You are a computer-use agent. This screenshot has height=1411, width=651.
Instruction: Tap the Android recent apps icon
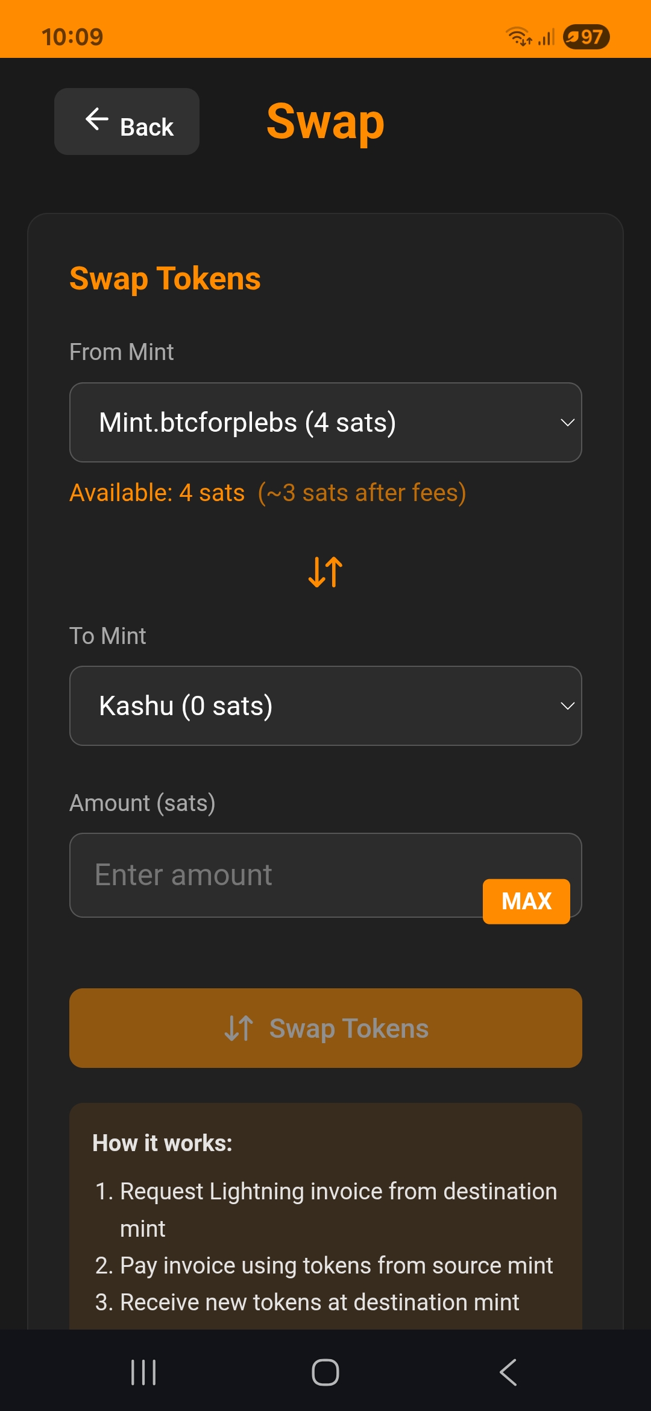pyautogui.click(x=143, y=1372)
